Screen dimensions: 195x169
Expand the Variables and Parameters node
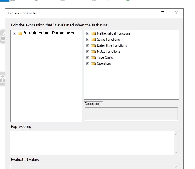[15, 33]
